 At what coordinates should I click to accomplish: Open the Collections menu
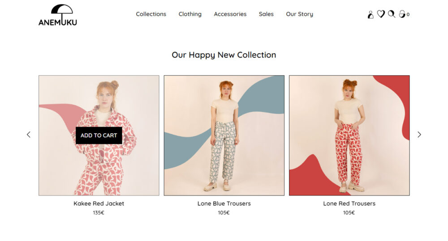151,14
